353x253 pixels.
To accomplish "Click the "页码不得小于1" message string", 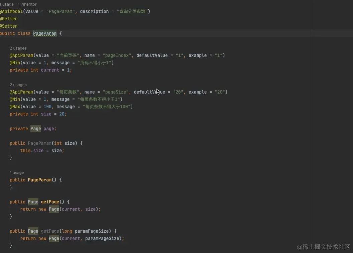I will [94, 63].
